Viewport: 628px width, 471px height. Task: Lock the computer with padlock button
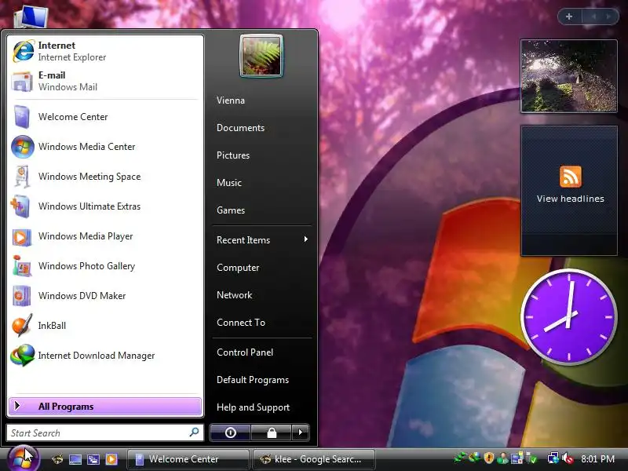(272, 433)
